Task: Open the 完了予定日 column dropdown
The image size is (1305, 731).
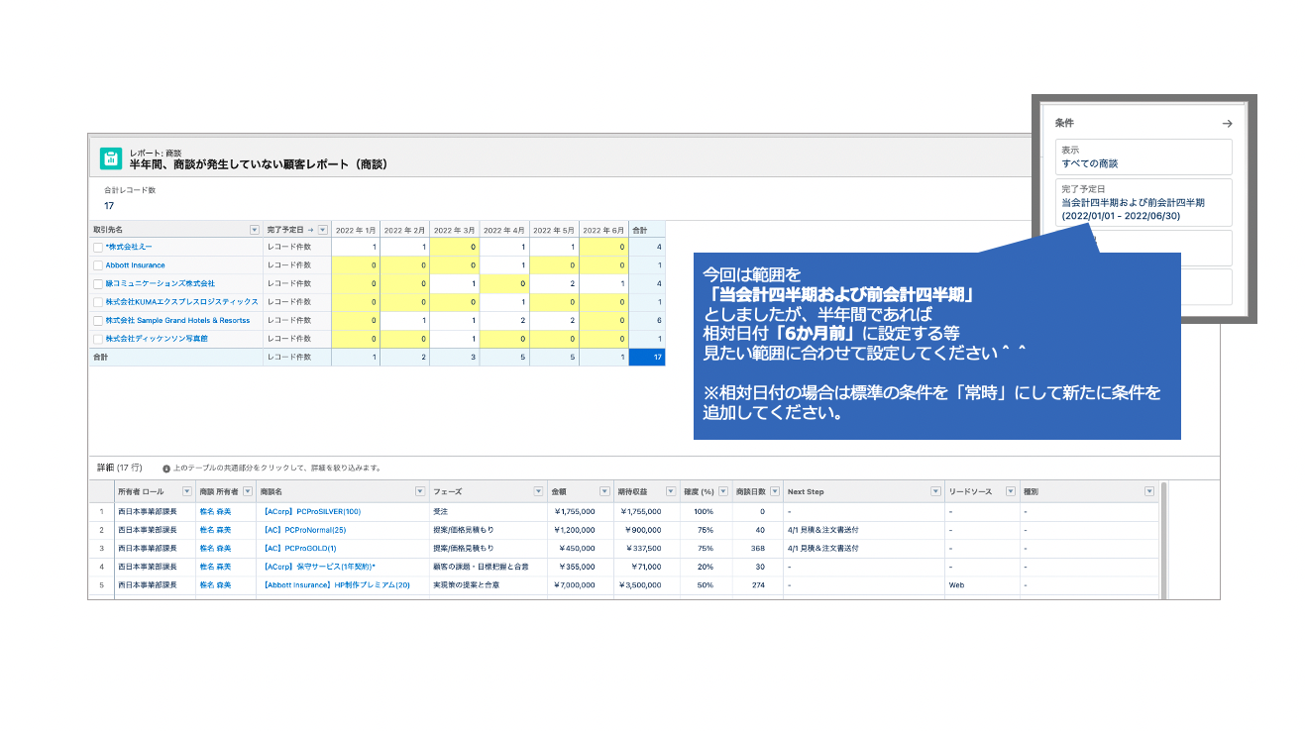Action: coord(323,230)
